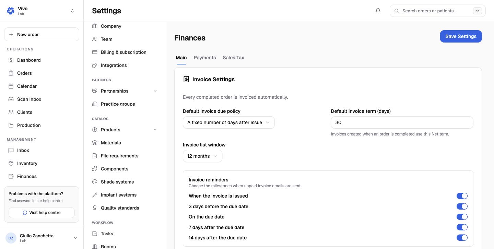494x249 pixels.
Task: Click the Quality standards badge icon
Action: 95,208
